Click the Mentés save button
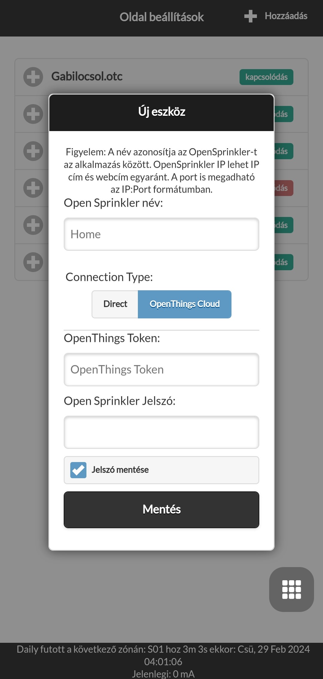The image size is (323, 679). tap(161, 510)
